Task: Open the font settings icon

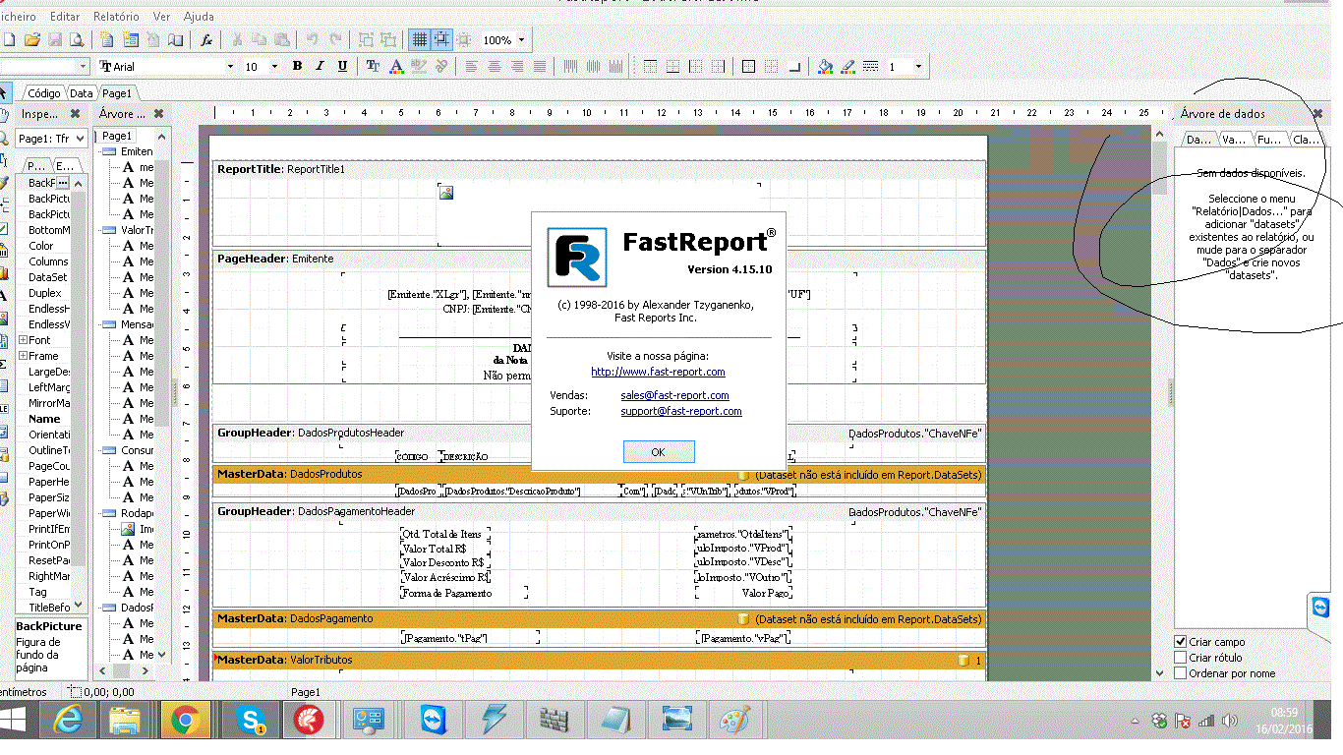Action: click(x=373, y=66)
